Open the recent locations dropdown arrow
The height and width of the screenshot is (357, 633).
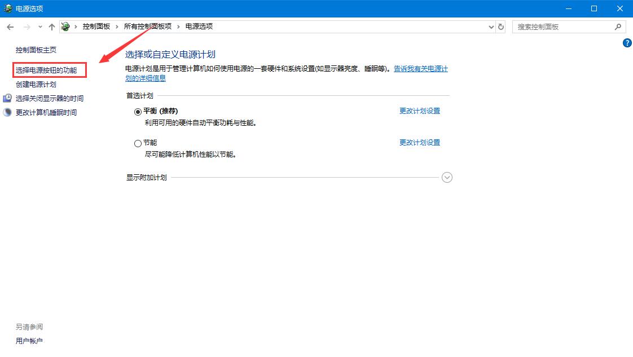pos(40,27)
